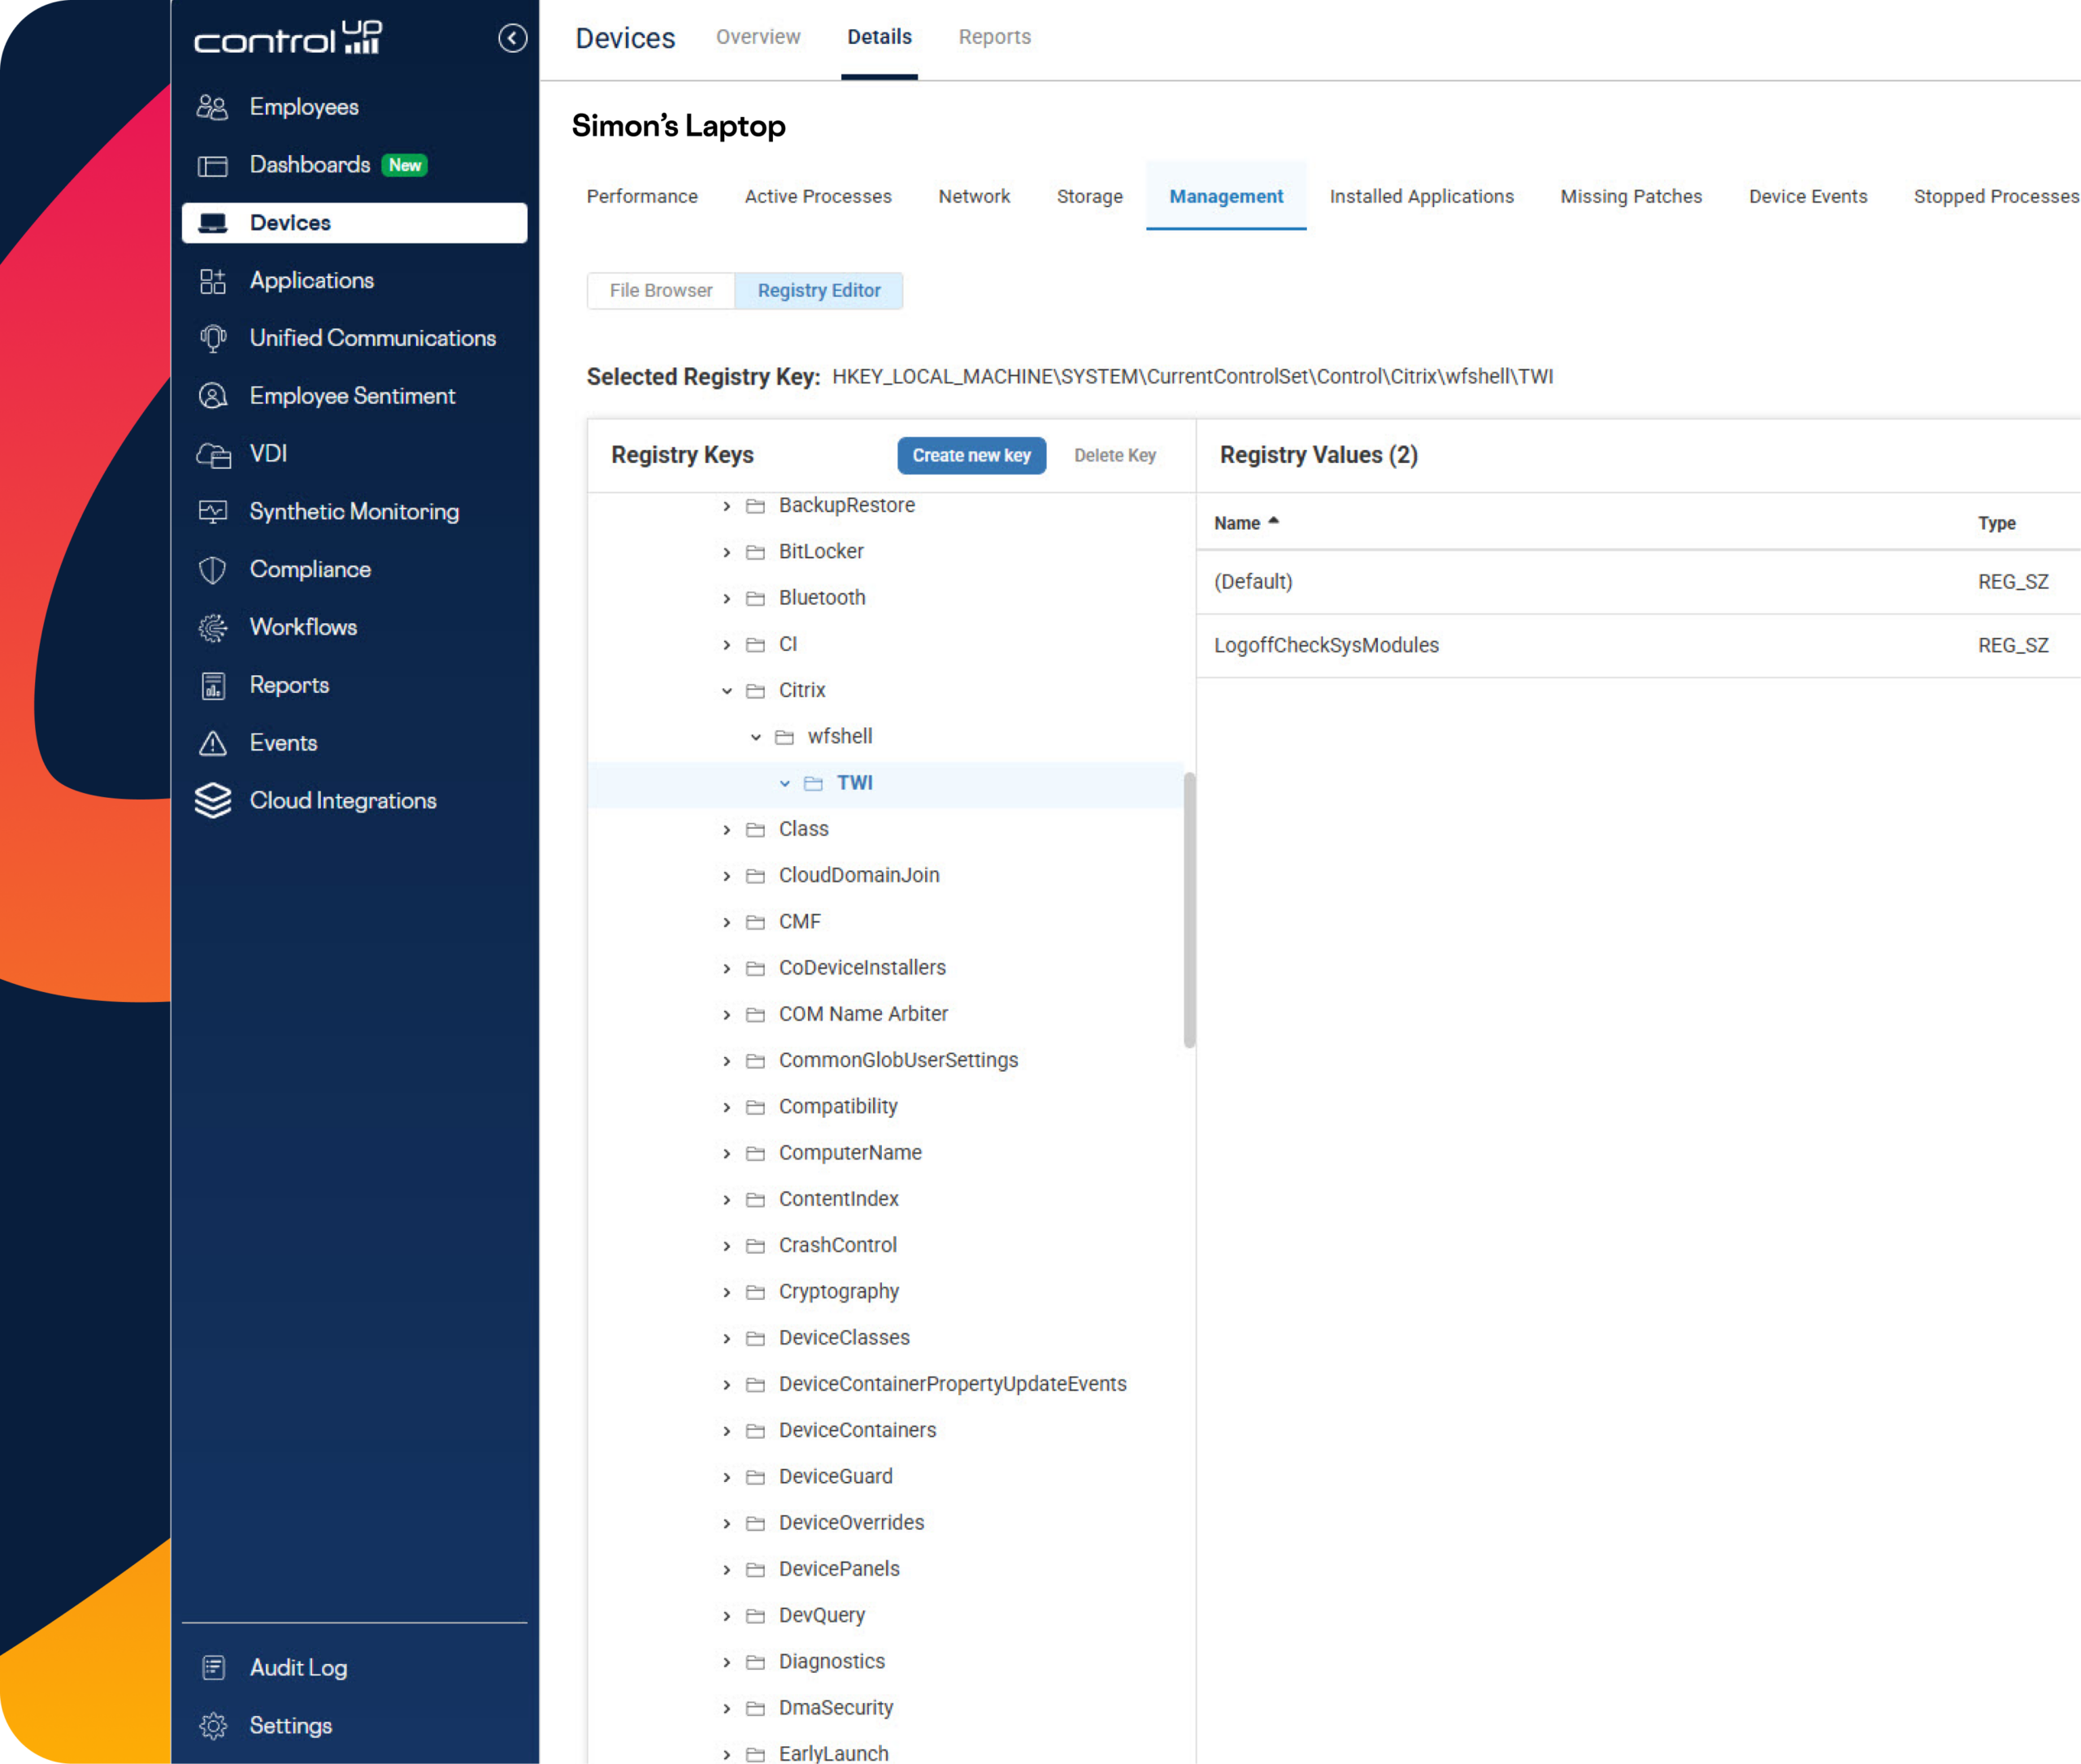Select the Registry Editor toggle
The image size is (2081, 1764).
[x=819, y=291]
